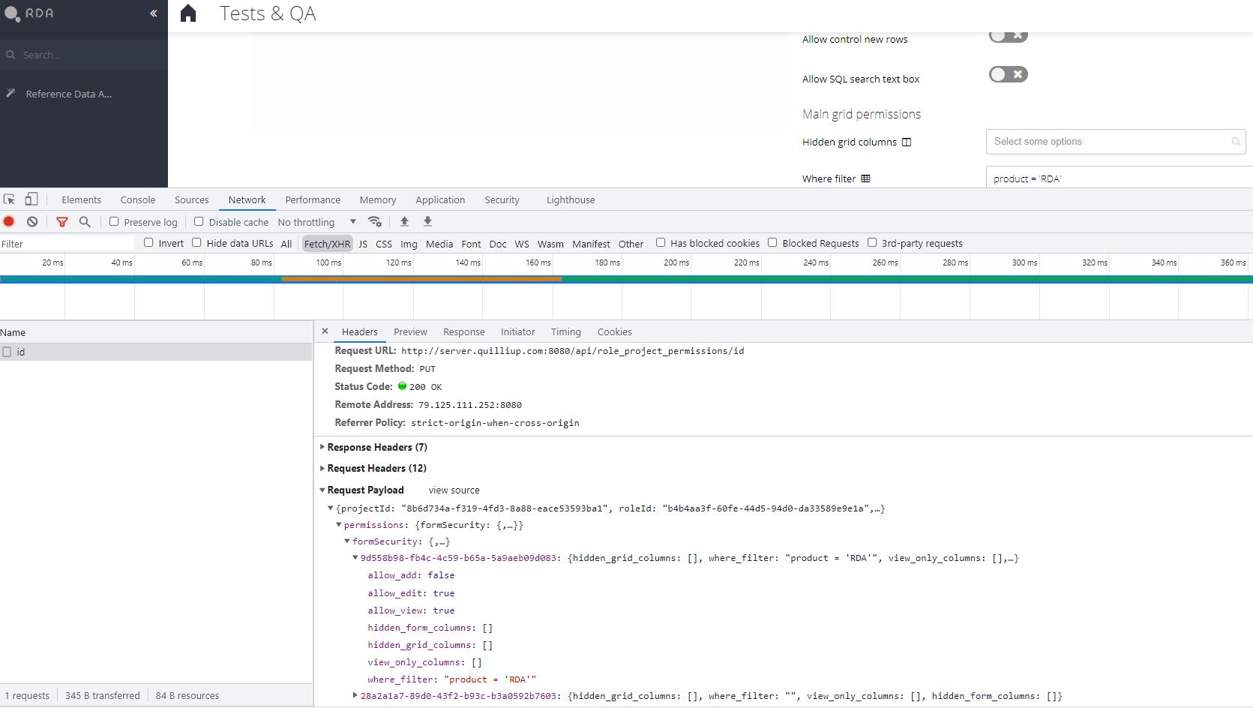
Task: Clear the network log icon
Action: pos(32,221)
